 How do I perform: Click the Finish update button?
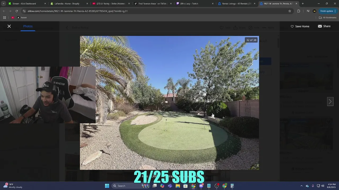328,11
